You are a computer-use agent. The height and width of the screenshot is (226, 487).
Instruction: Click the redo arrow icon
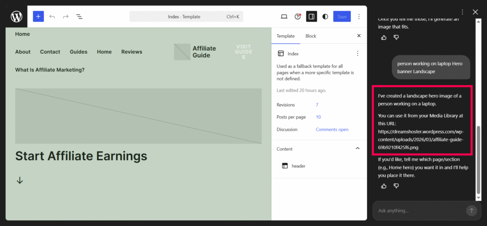66,17
